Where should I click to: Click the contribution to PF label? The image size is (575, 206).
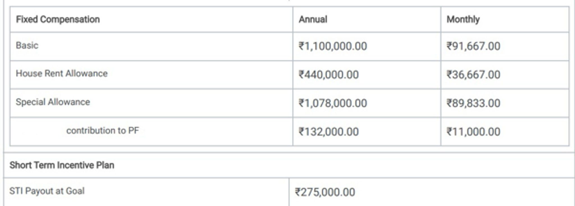(102, 131)
